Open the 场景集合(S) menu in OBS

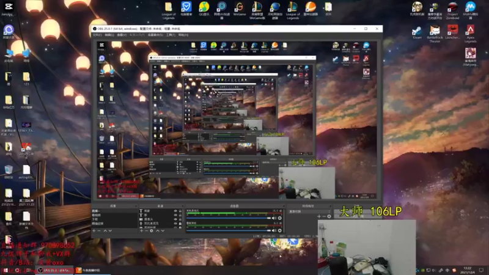[x=155, y=35]
